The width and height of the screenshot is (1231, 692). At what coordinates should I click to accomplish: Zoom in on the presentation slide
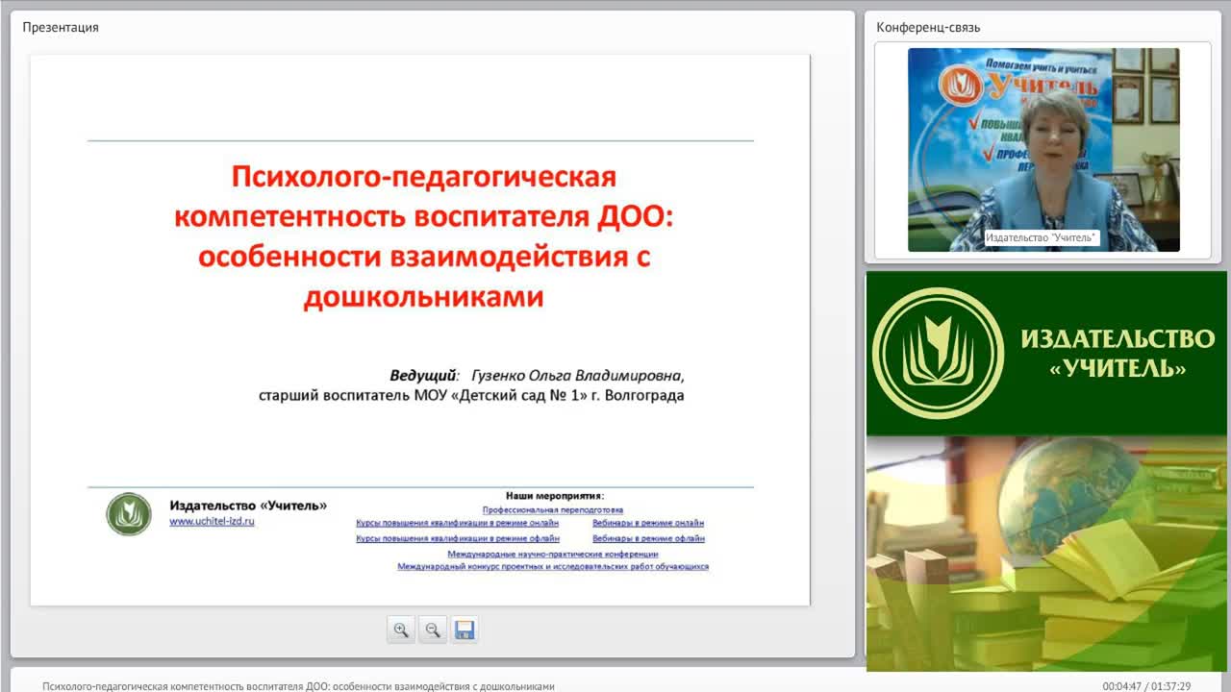coord(401,630)
